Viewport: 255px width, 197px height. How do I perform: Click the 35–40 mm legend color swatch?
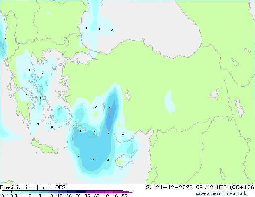point(99,192)
